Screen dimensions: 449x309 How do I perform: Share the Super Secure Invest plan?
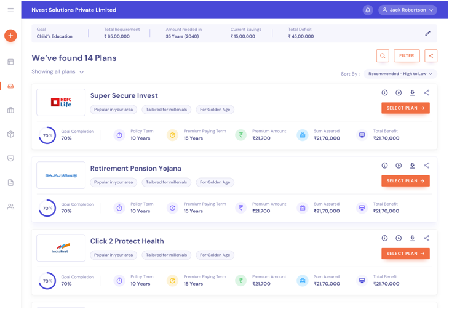tap(427, 93)
